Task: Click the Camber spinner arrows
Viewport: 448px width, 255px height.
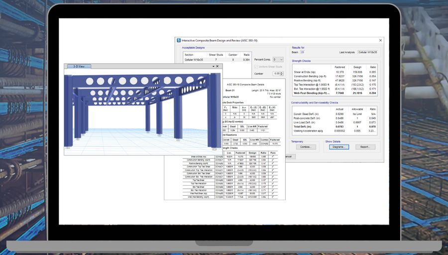Action: pyautogui.click(x=282, y=73)
